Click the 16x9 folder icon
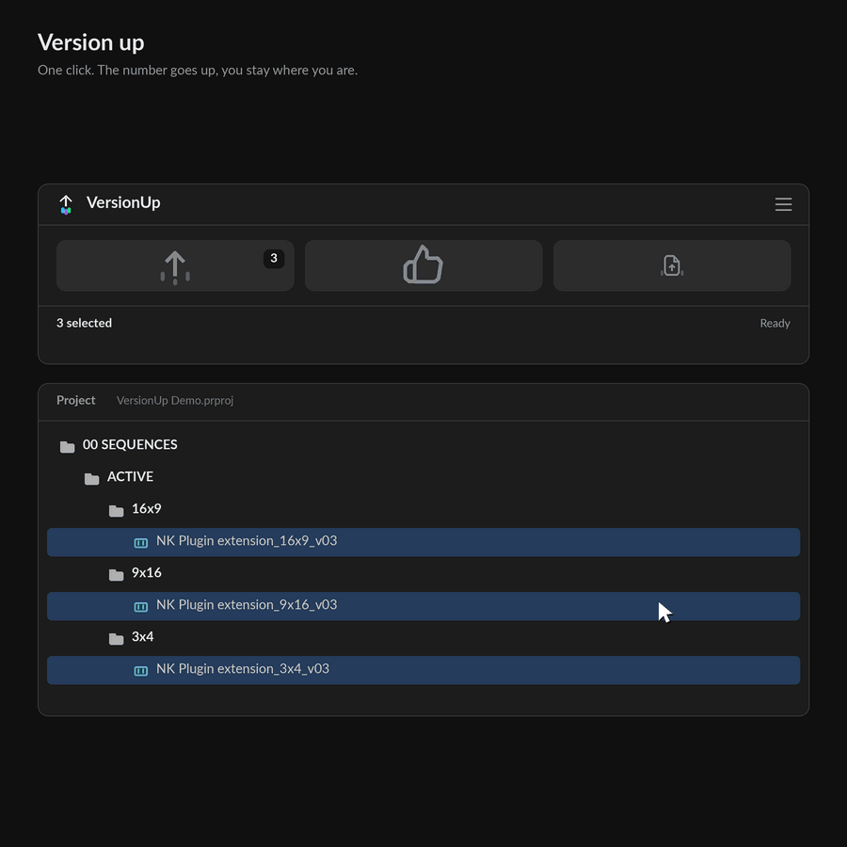 click(116, 510)
